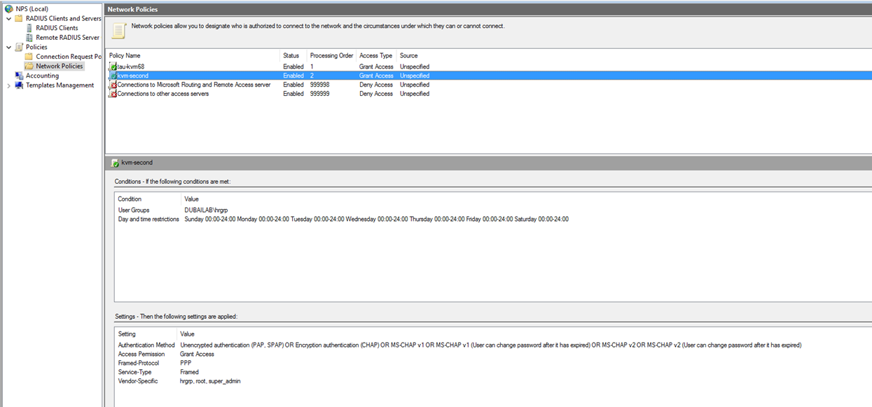Image resolution: width=872 pixels, height=407 pixels.
Task: Click the Access Type column header
Action: (375, 55)
